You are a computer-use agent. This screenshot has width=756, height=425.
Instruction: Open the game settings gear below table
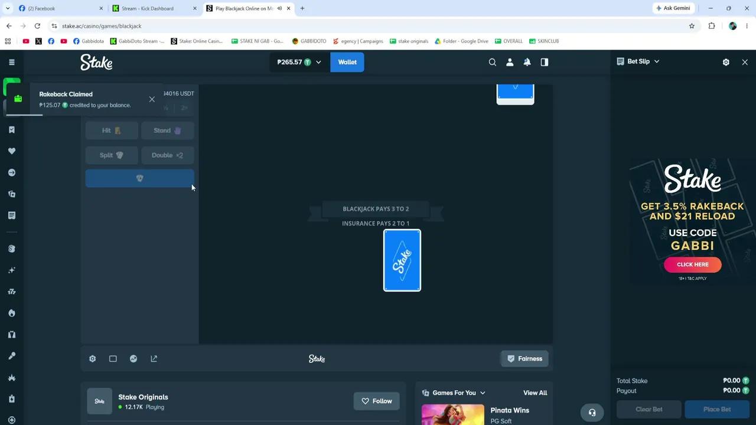click(x=93, y=358)
